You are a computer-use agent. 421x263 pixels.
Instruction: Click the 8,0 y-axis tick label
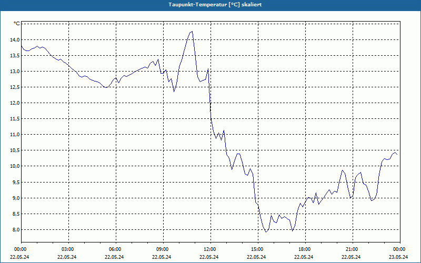pyautogui.click(x=16, y=230)
